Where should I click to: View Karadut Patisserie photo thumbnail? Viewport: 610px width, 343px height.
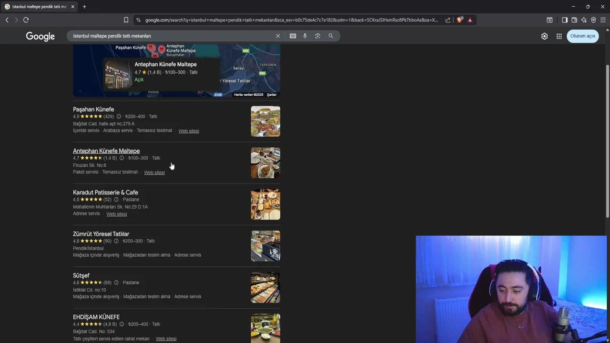click(x=265, y=204)
